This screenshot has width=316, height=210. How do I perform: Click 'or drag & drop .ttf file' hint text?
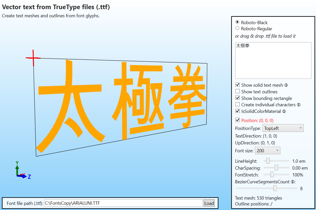point(265,36)
